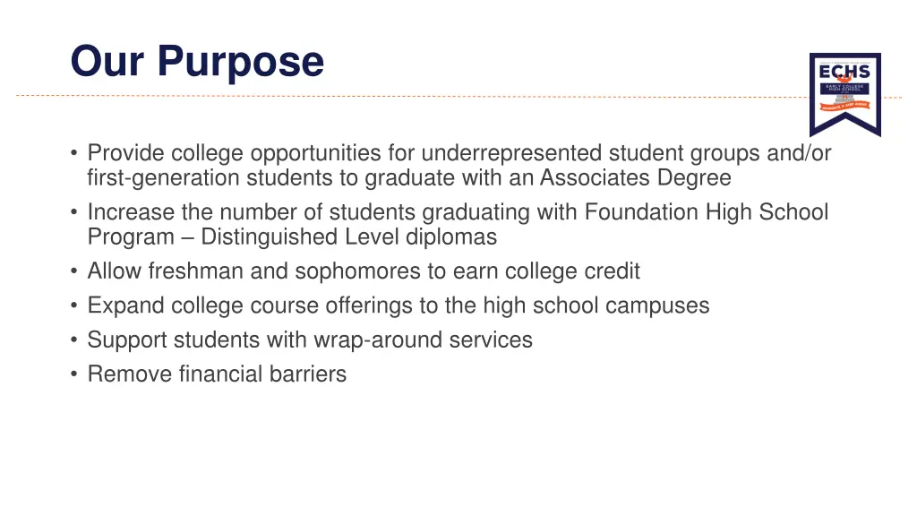Click "Support students with wrap-around services" bullet
Viewport: 917px width, 516px height.
click(310, 340)
